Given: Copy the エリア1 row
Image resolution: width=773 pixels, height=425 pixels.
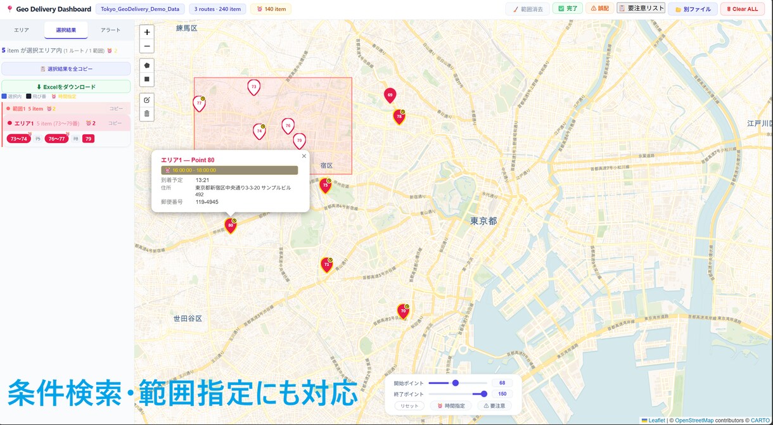Looking at the screenshot, I should tap(115, 124).
